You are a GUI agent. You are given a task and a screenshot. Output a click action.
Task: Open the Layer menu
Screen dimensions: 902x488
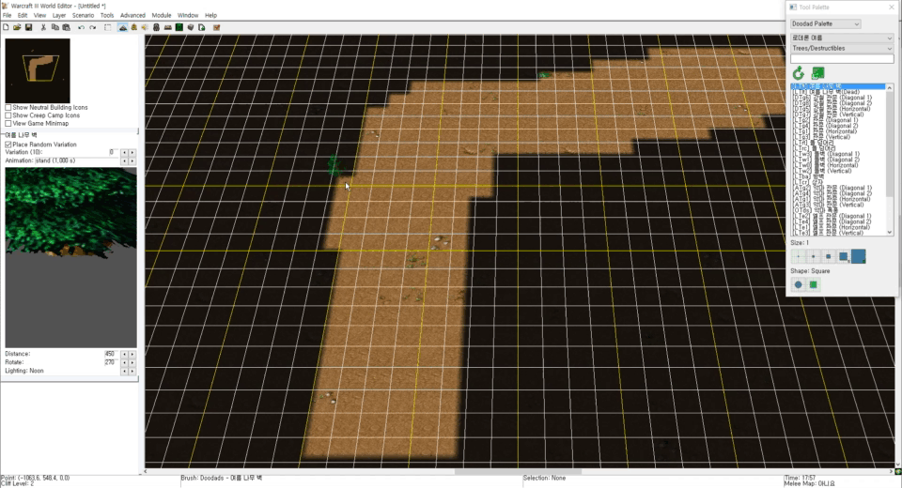pyautogui.click(x=59, y=16)
